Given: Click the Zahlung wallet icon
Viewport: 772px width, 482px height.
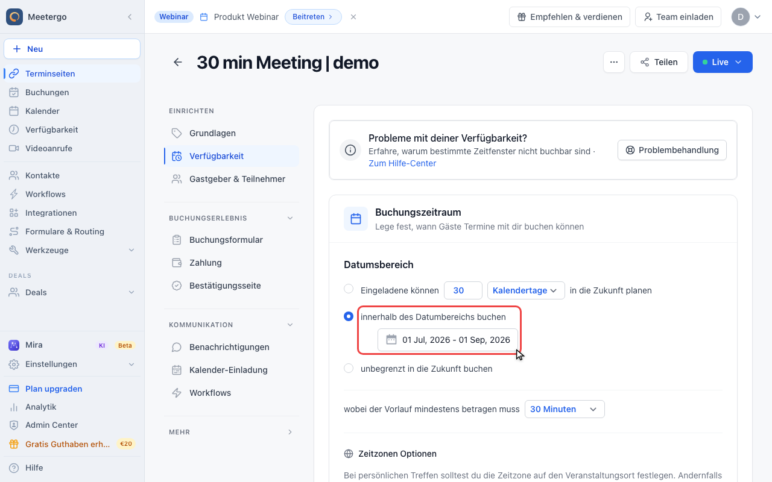Looking at the screenshot, I should [x=177, y=263].
